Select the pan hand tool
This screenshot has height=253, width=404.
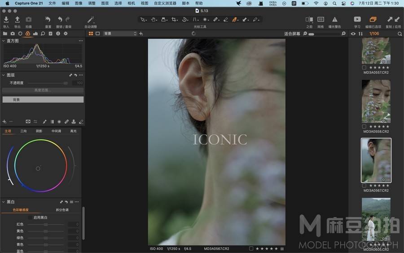tap(154, 20)
